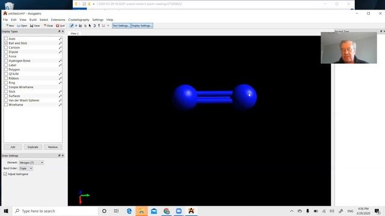Click Open in the toolbar

pyautogui.click(x=22, y=26)
